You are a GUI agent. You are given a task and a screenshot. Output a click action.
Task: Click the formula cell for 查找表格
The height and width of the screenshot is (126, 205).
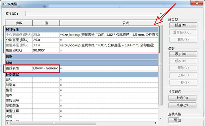click(109, 68)
